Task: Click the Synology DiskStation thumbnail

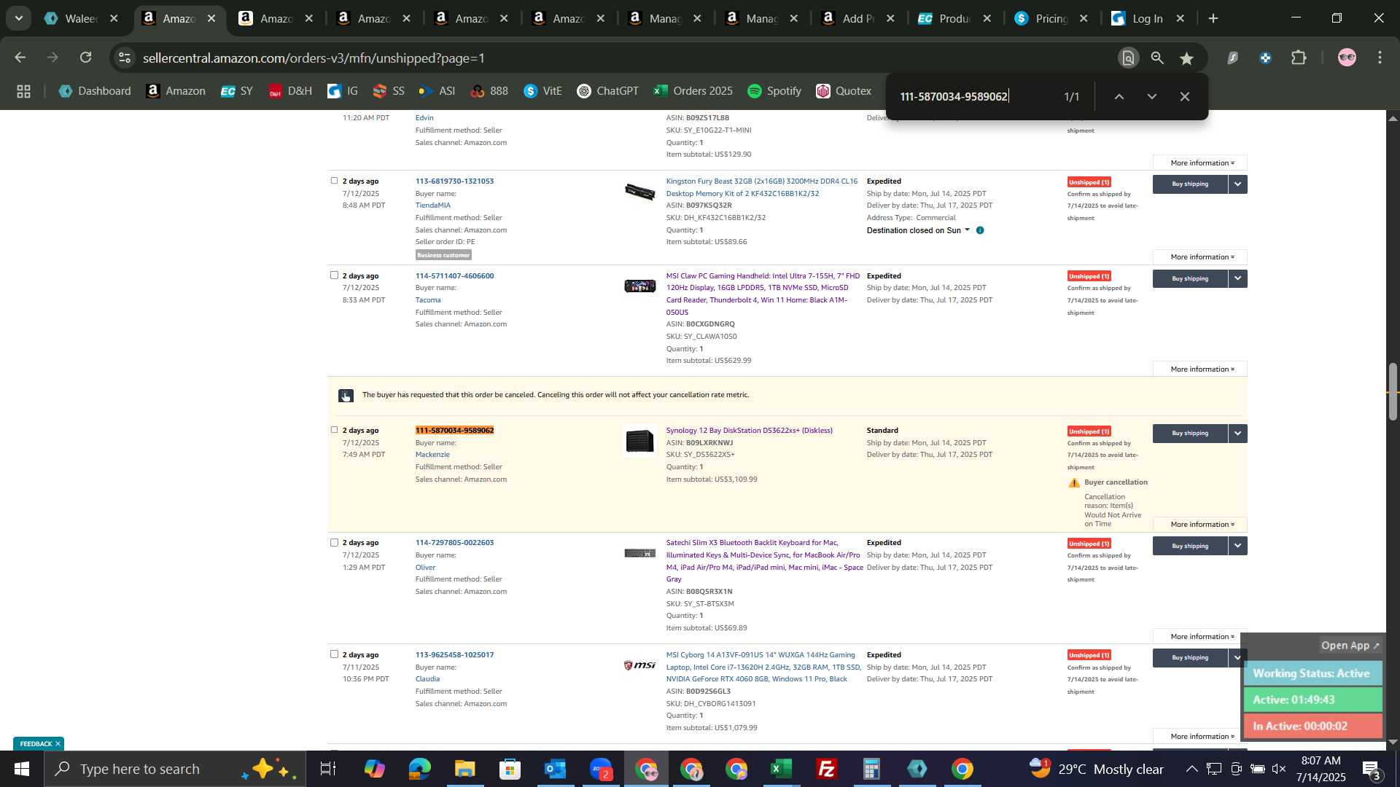Action: [639, 441]
